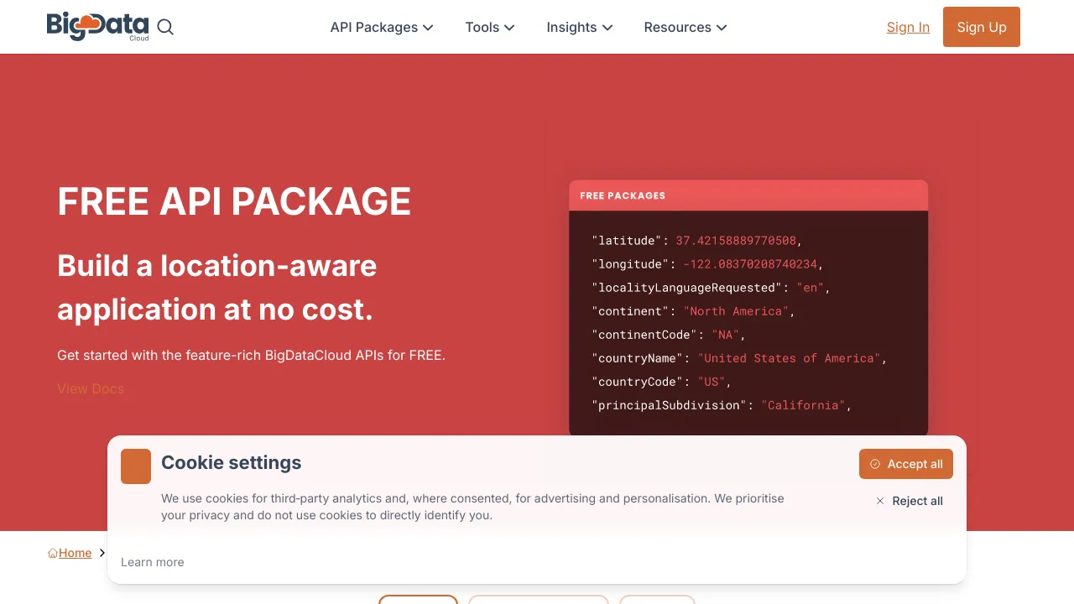Click the "latitude" JSON line
Image resolution: width=1074 pixels, height=604 pixels.
click(697, 241)
